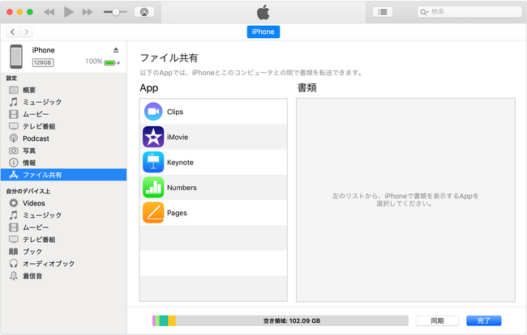Click the 128GB capacity badge

pyautogui.click(x=43, y=62)
